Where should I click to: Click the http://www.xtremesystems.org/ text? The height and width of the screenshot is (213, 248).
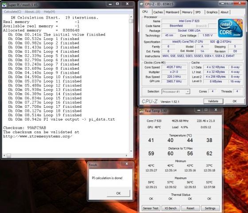[38, 136]
